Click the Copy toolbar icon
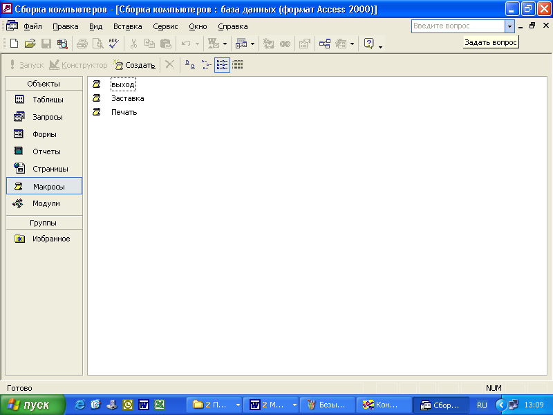The image size is (553, 415). [149, 44]
